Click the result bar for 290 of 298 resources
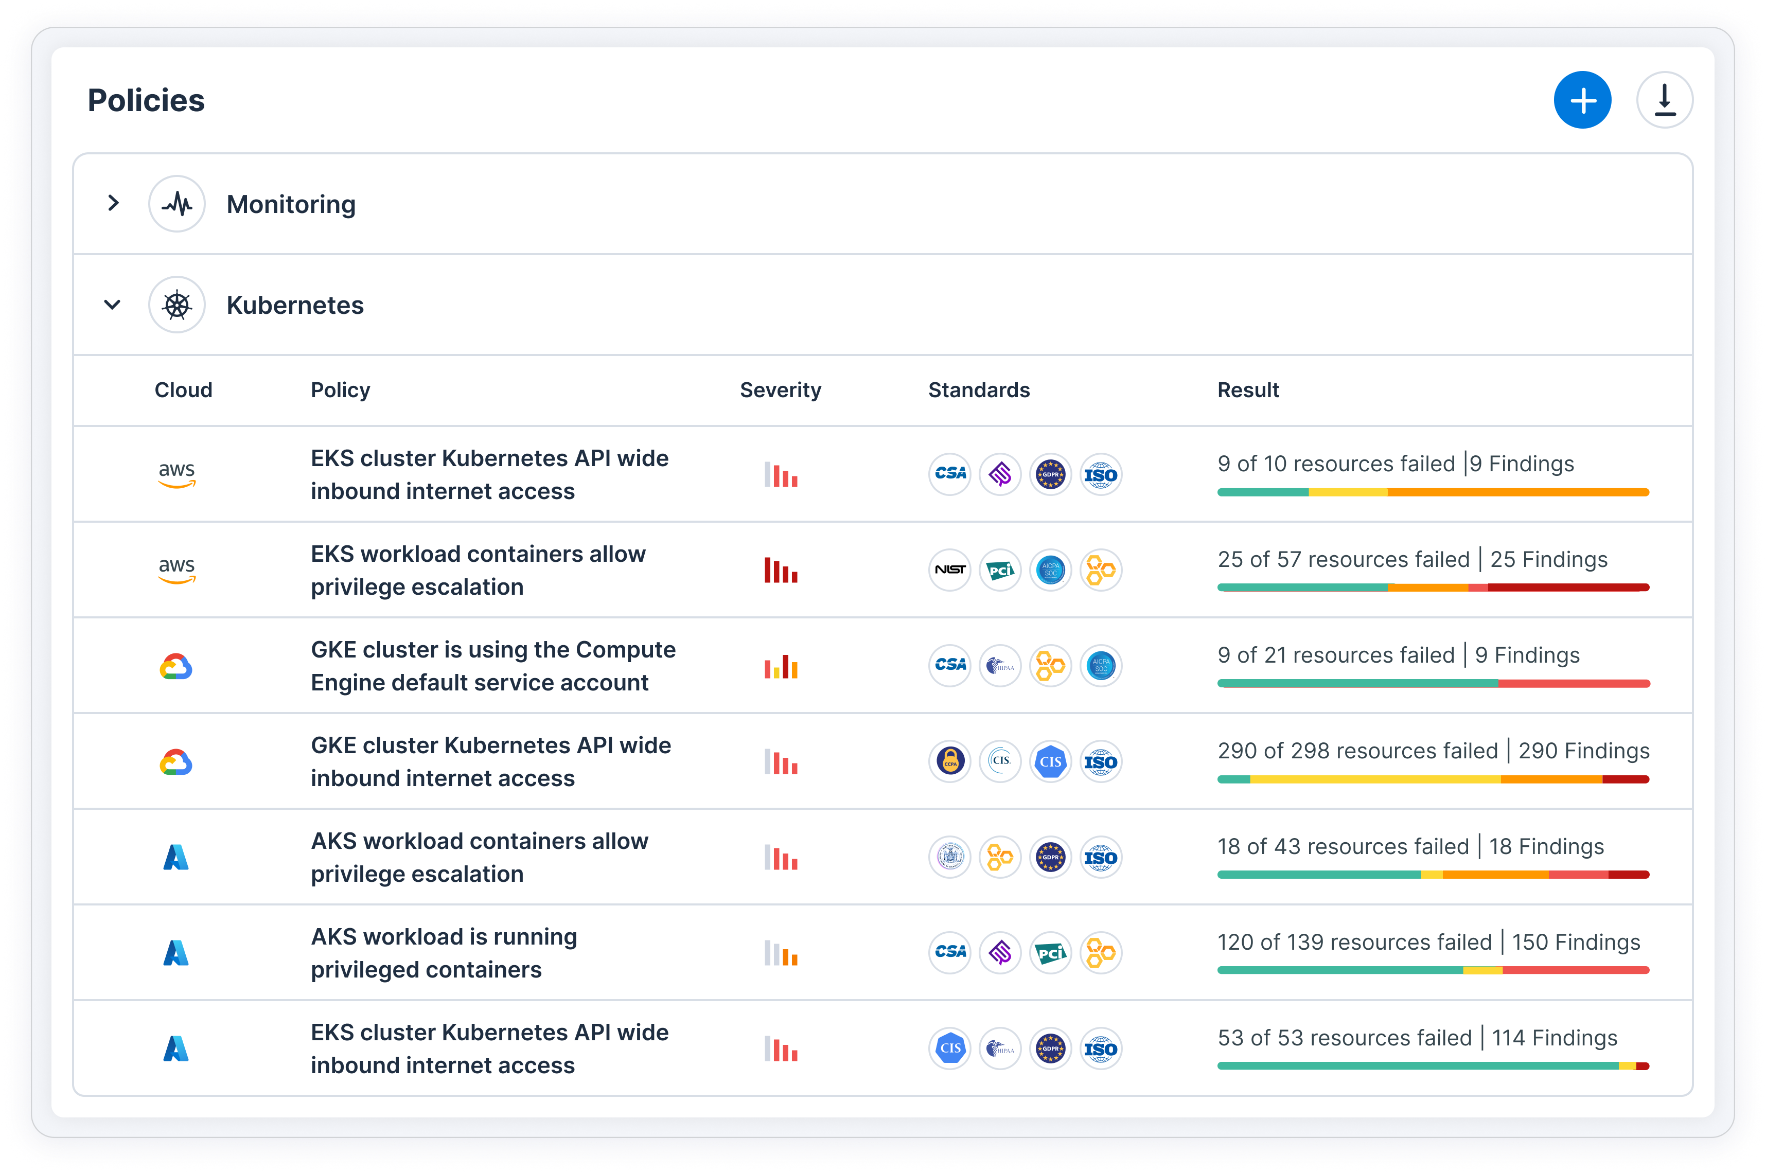The image size is (1766, 1173). click(x=1433, y=779)
